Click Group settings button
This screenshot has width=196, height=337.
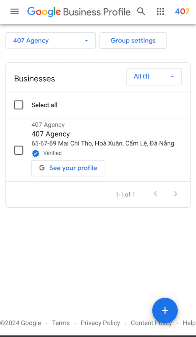[x=133, y=40]
